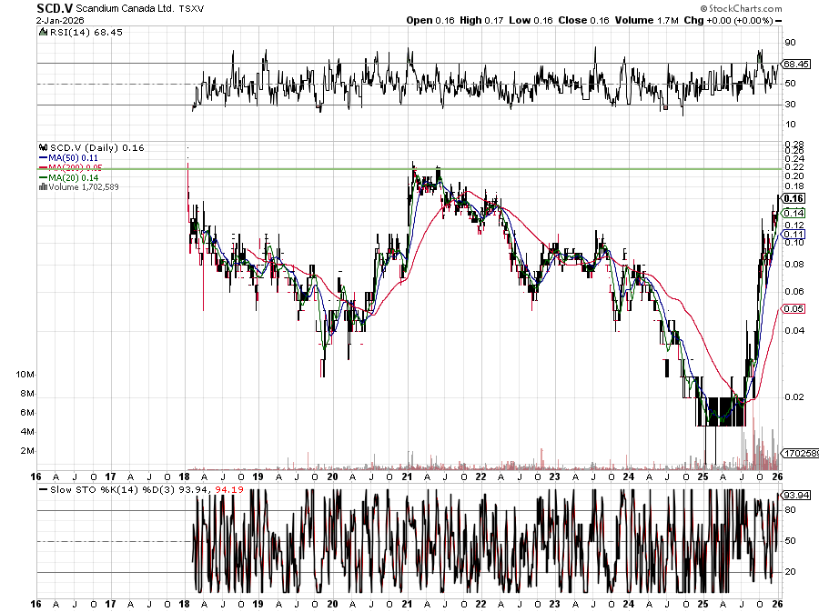819x612 pixels.
Task: Click the green 0.14 MA(20) price tag
Action: pyautogui.click(x=794, y=213)
